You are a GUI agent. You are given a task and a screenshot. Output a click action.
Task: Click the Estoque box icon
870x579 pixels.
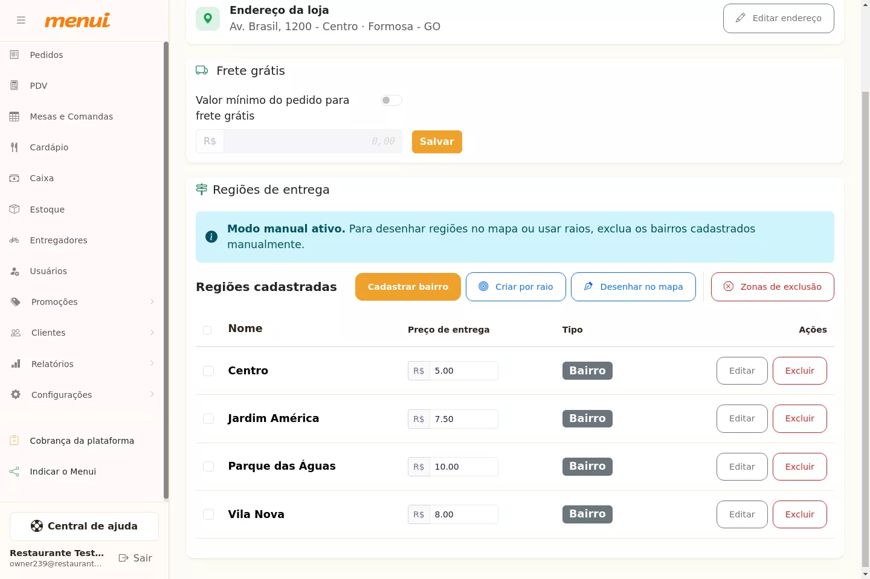(14, 209)
